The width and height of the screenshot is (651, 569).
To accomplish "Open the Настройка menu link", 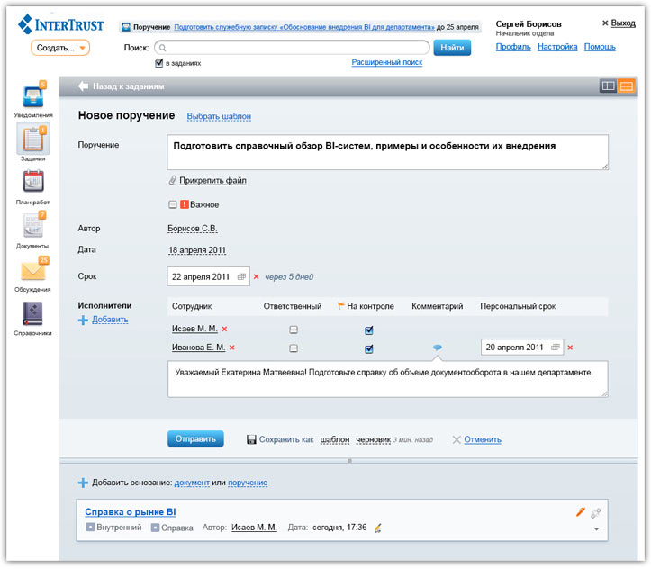I will (x=557, y=47).
